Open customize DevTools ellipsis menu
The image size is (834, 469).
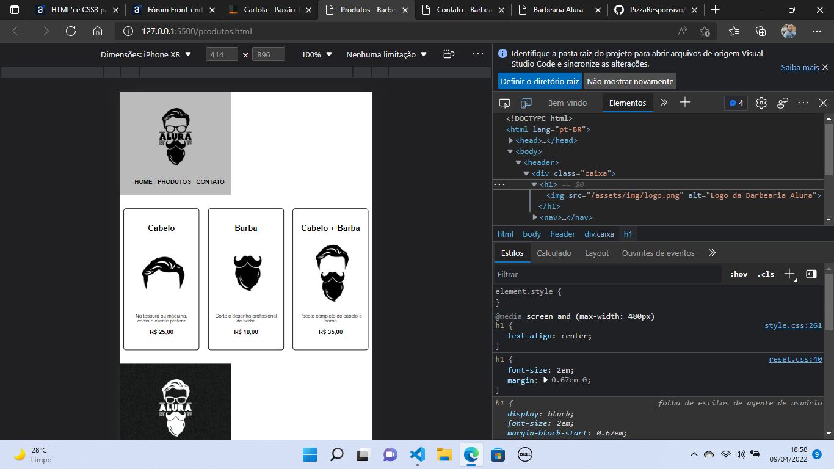point(803,103)
